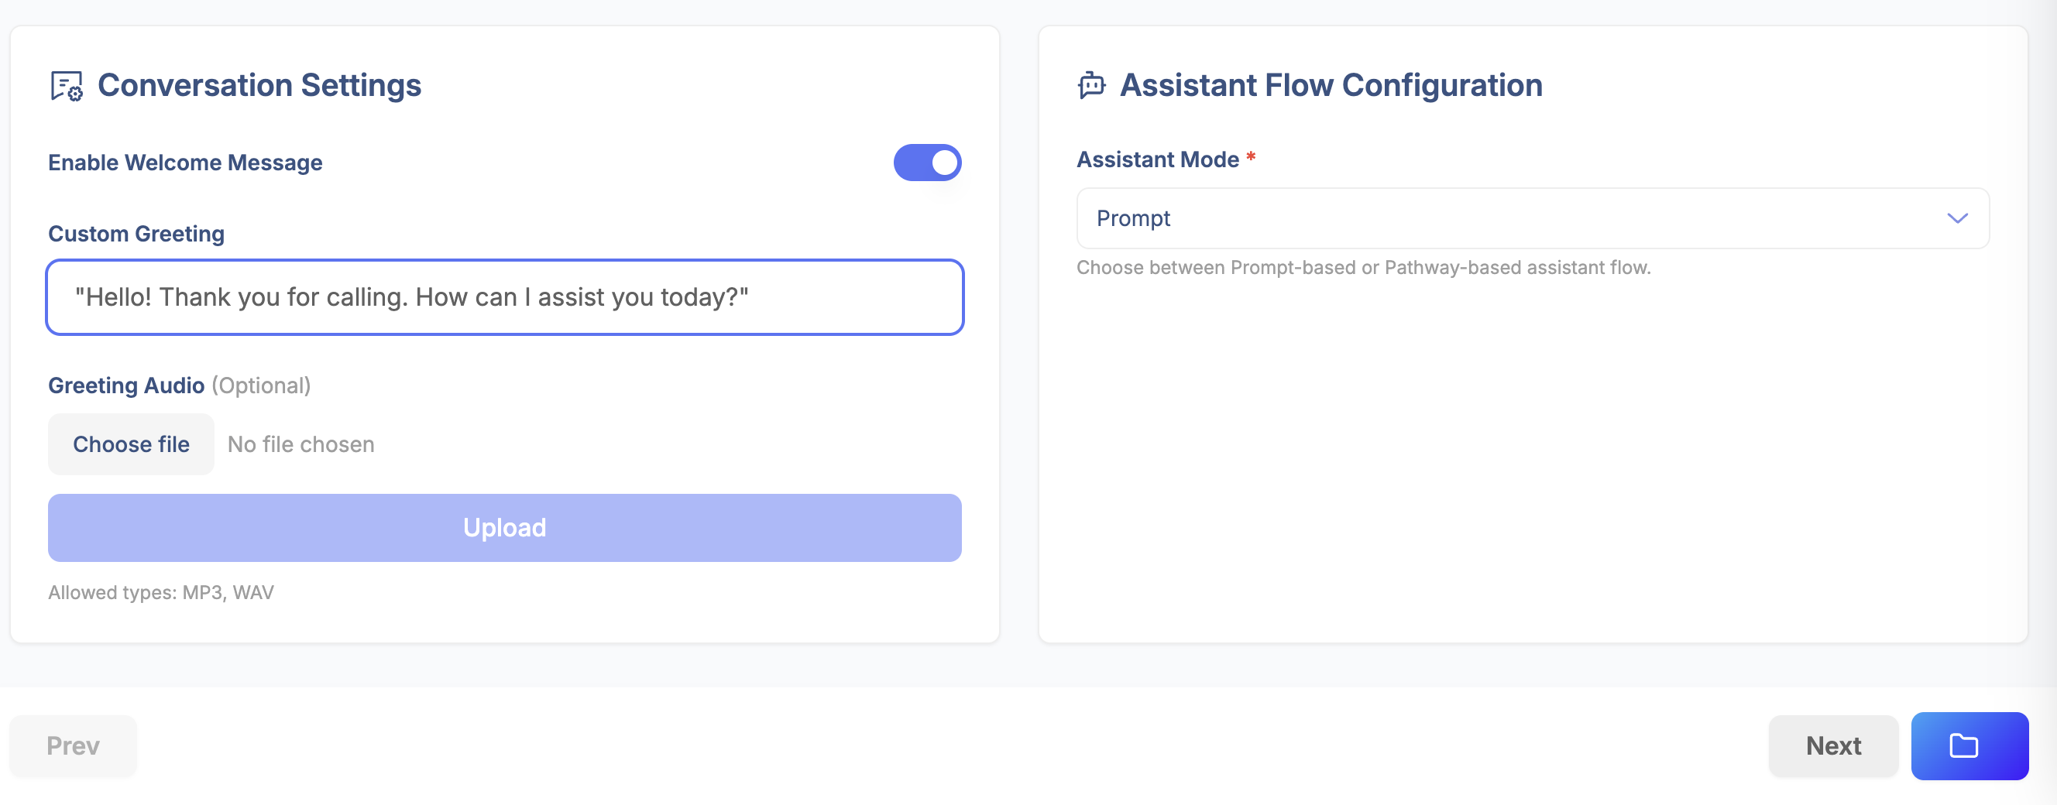Click the Assistant Flow Configuration robot icon
This screenshot has width=2057, height=805.
(1090, 85)
